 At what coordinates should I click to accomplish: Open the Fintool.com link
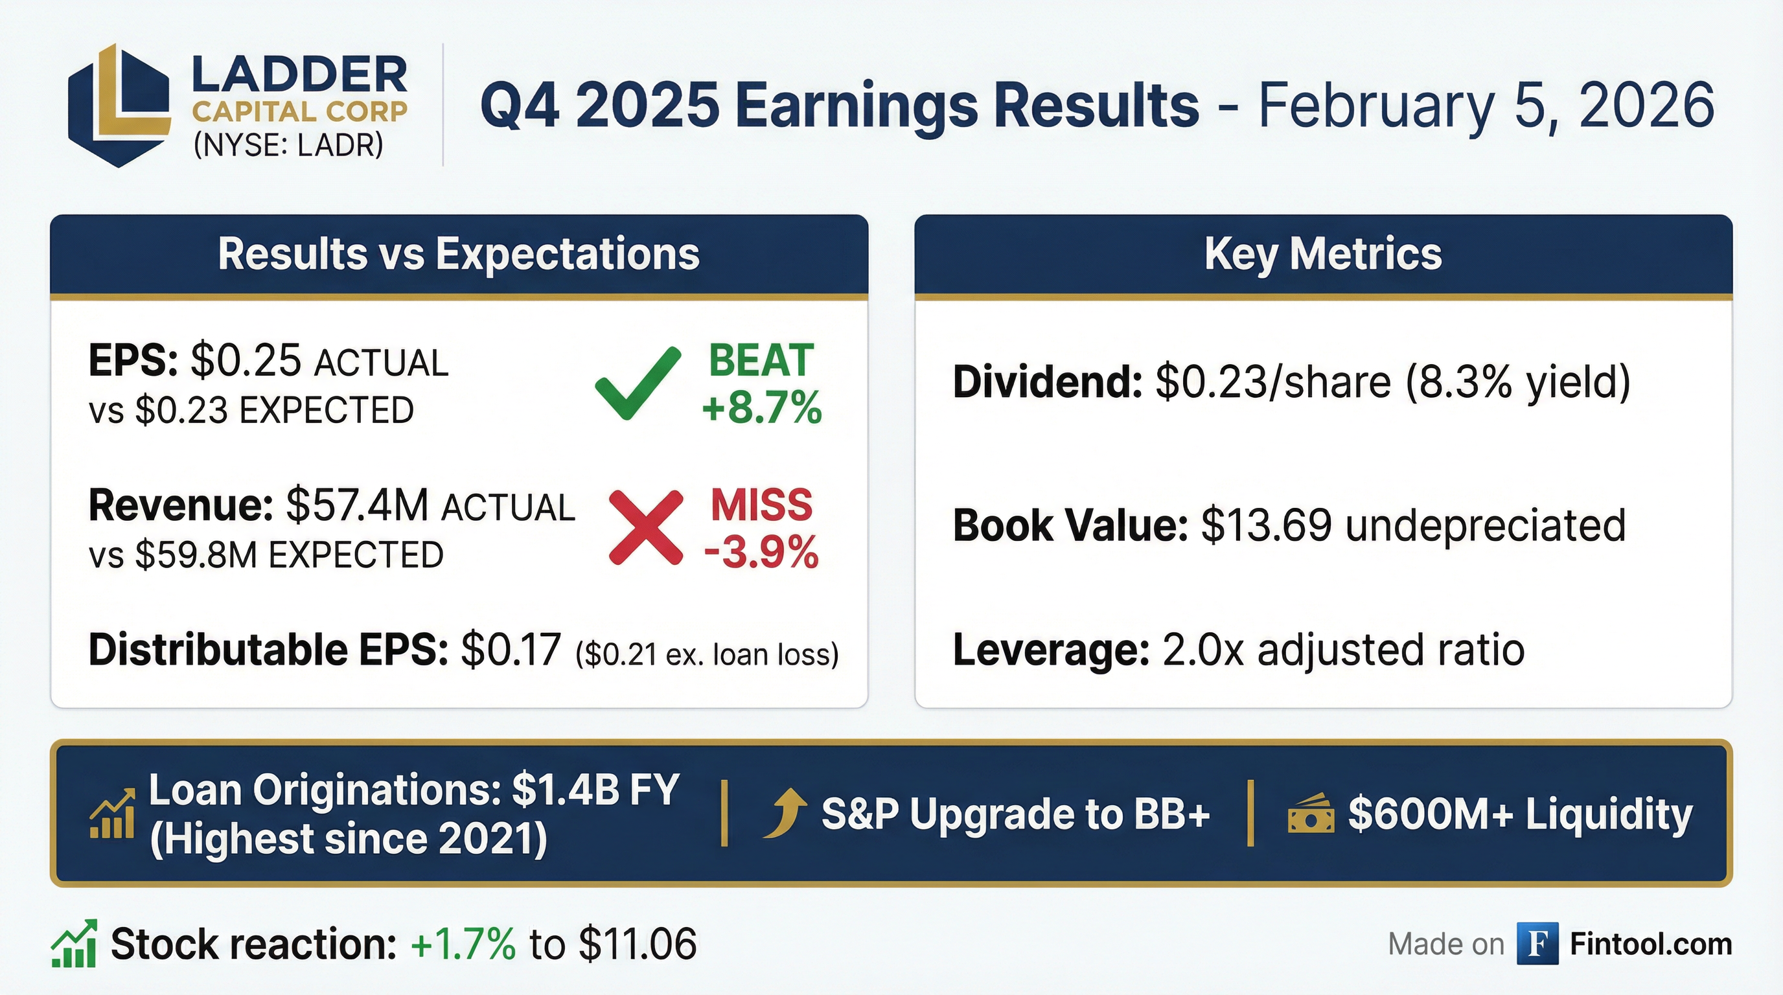1651,944
